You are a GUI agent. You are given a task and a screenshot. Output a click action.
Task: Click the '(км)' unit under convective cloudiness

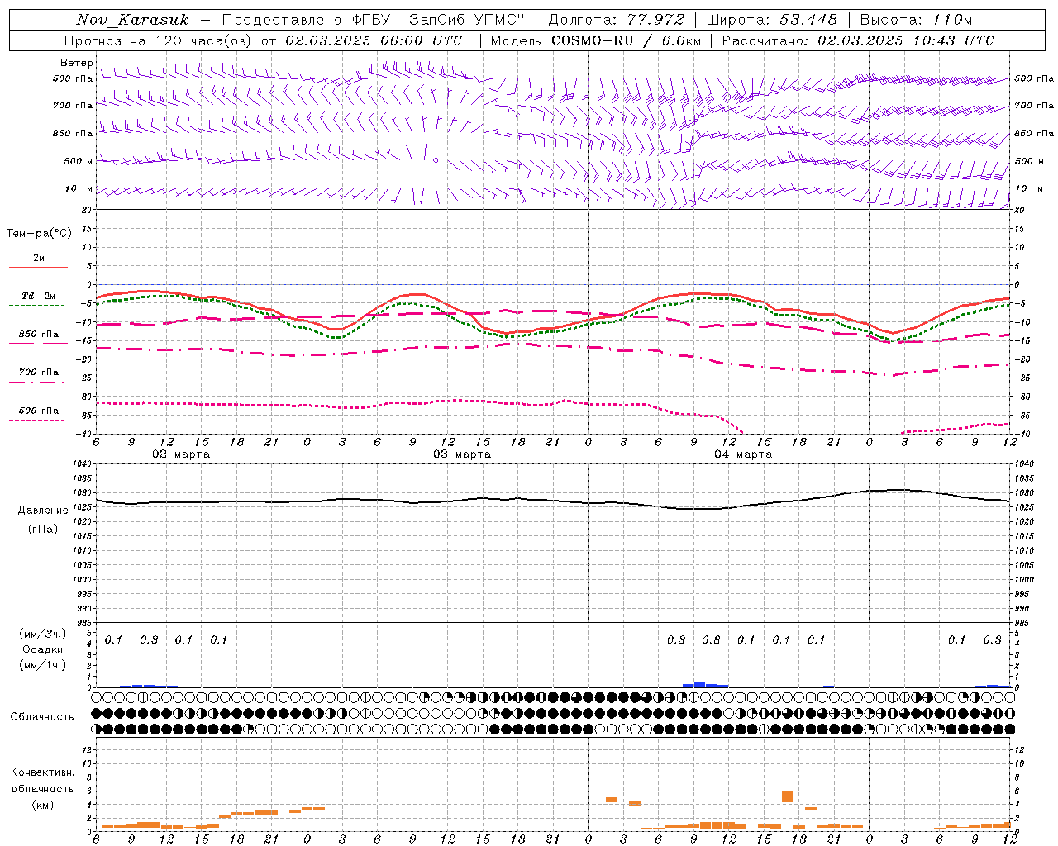point(42,805)
